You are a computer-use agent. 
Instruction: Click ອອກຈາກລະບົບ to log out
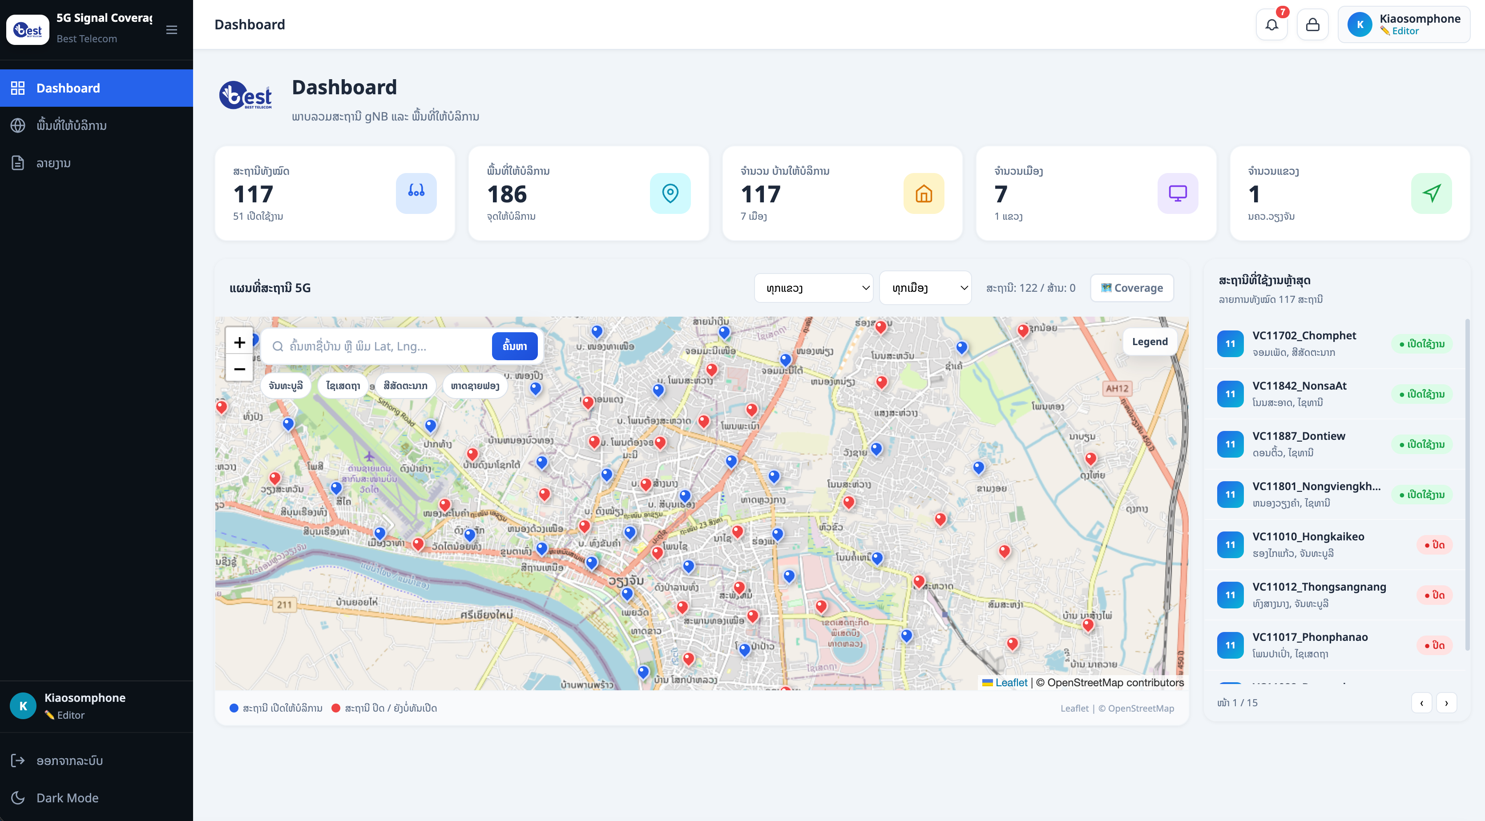pyautogui.click(x=96, y=761)
